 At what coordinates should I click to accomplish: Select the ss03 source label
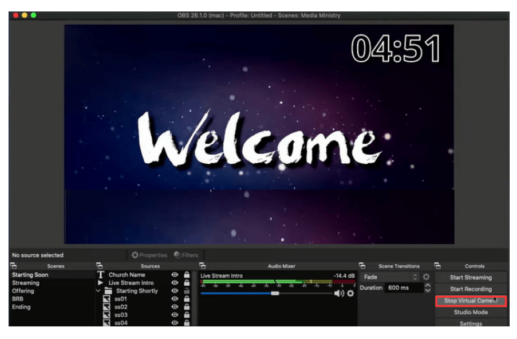[121, 315]
